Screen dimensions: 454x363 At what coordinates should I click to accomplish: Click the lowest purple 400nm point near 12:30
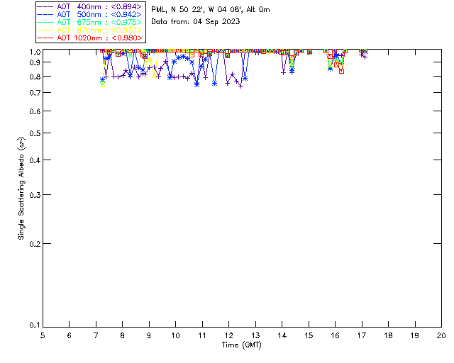coord(241,86)
